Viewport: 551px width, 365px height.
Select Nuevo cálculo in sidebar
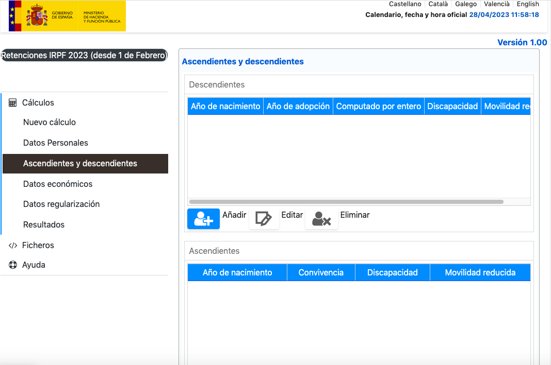click(50, 123)
